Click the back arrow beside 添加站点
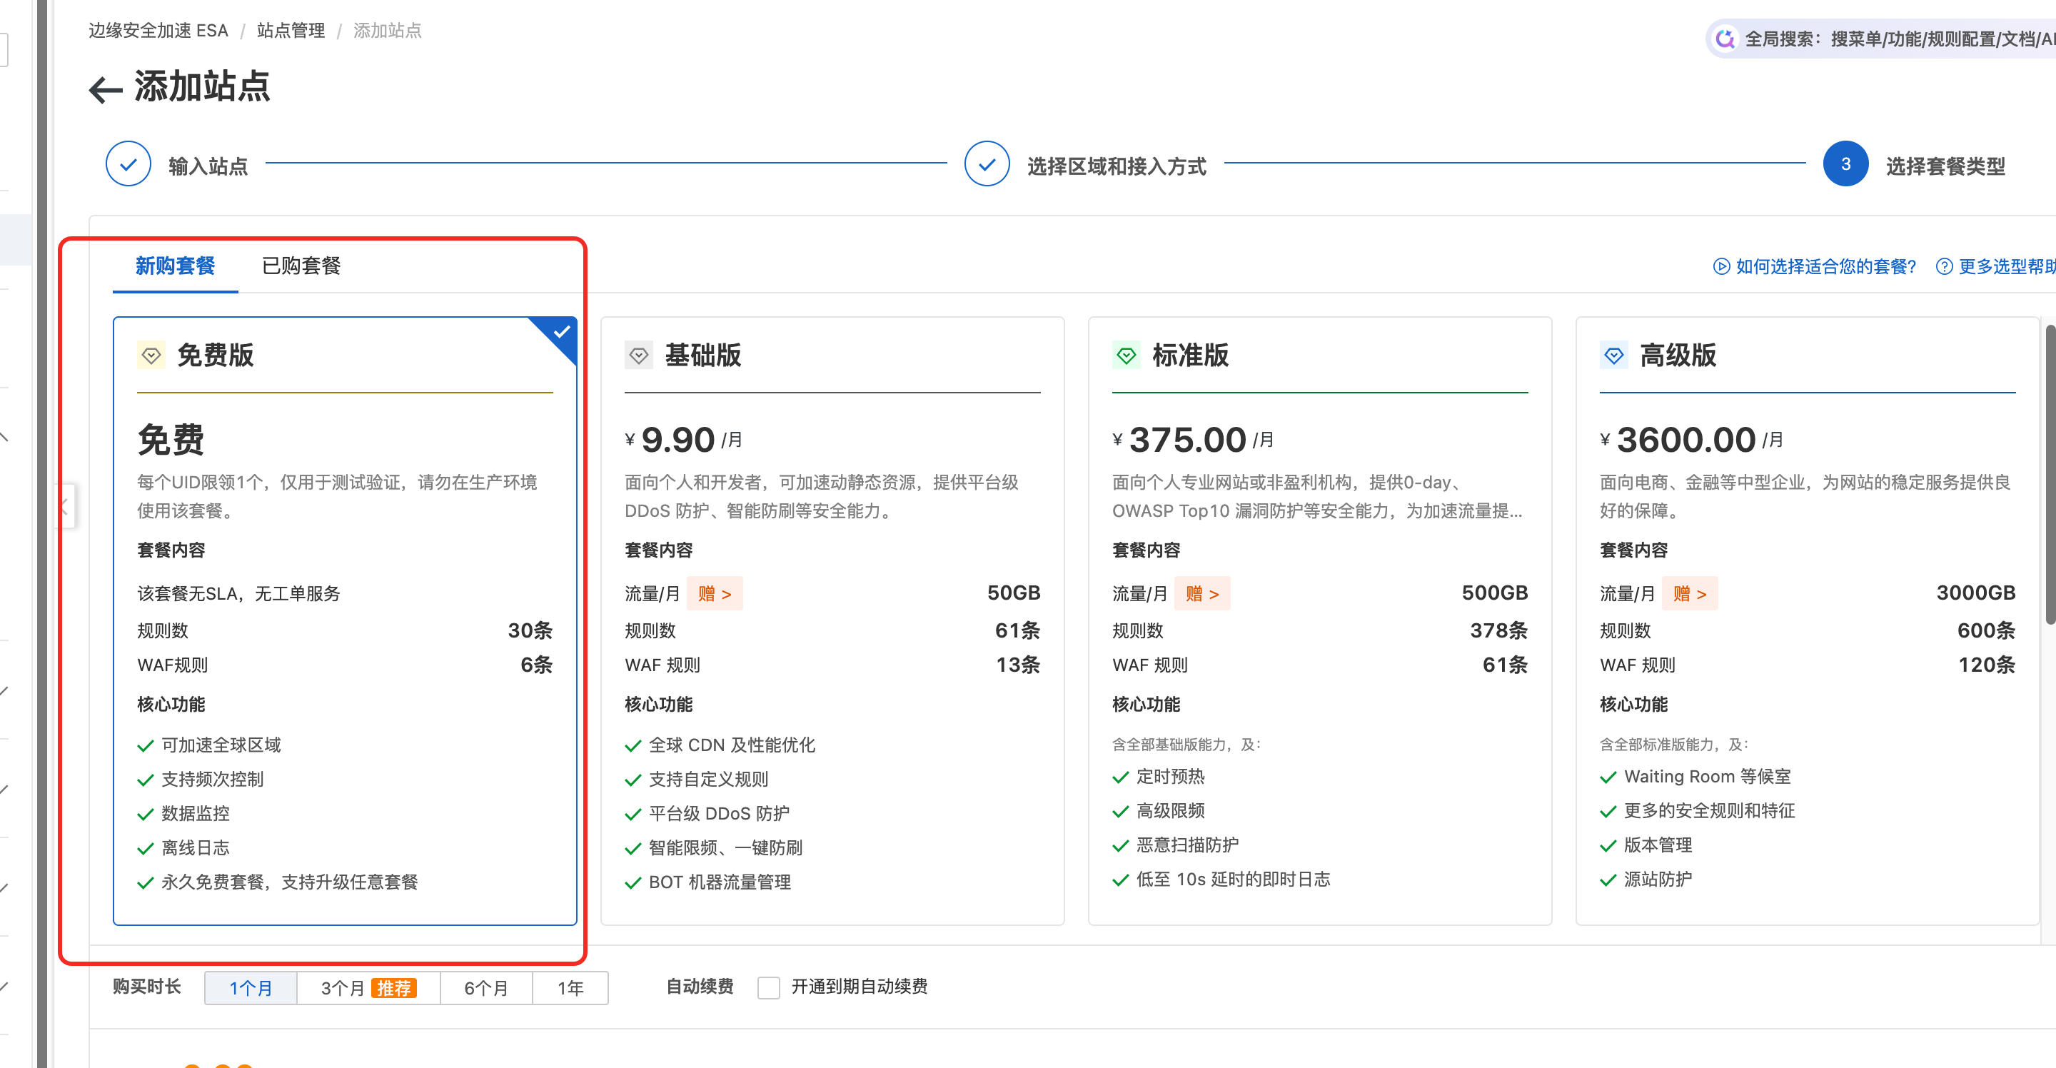Screen dimensions: 2056x1068 (x=106, y=89)
